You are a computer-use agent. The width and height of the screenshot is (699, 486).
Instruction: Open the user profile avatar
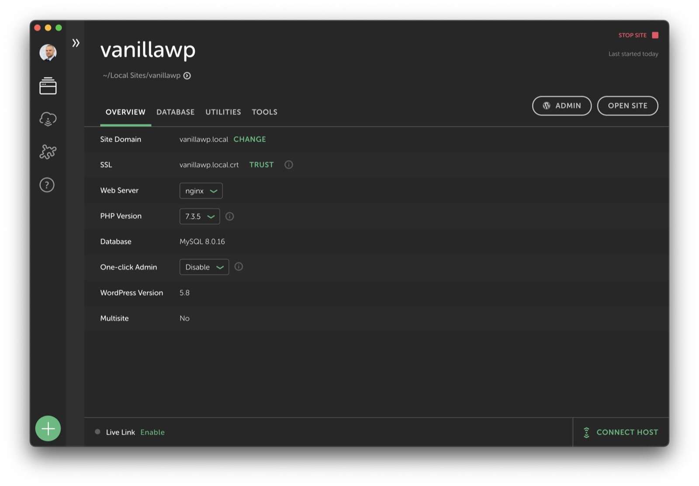(x=48, y=52)
